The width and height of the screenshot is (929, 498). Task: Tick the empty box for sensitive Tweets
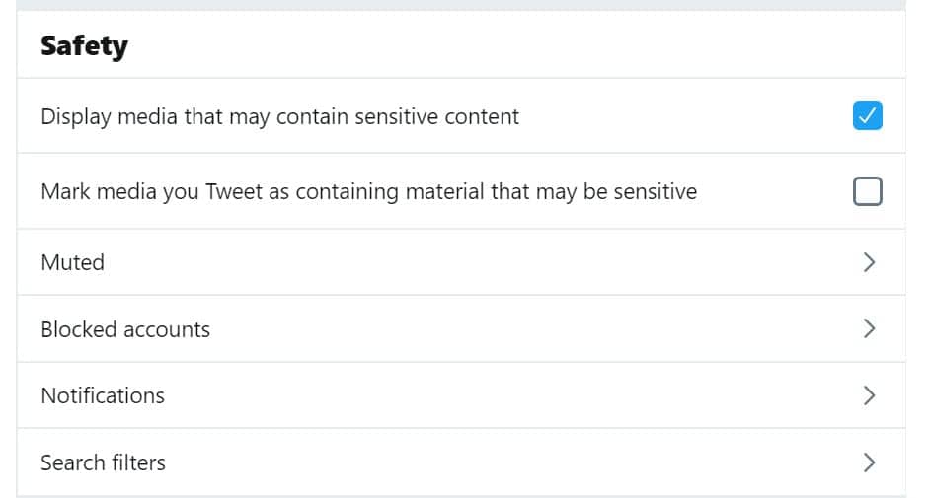[867, 191]
